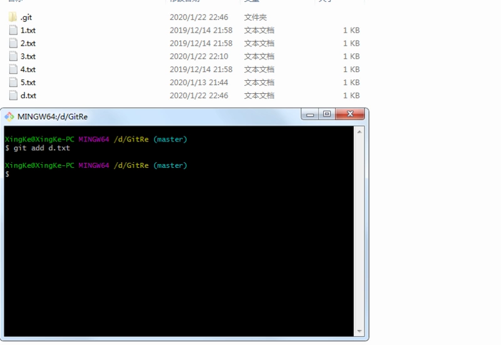Viewport: 501px width, 345px height.
Task: Click the 3.txt file icon
Action: pos(13,56)
